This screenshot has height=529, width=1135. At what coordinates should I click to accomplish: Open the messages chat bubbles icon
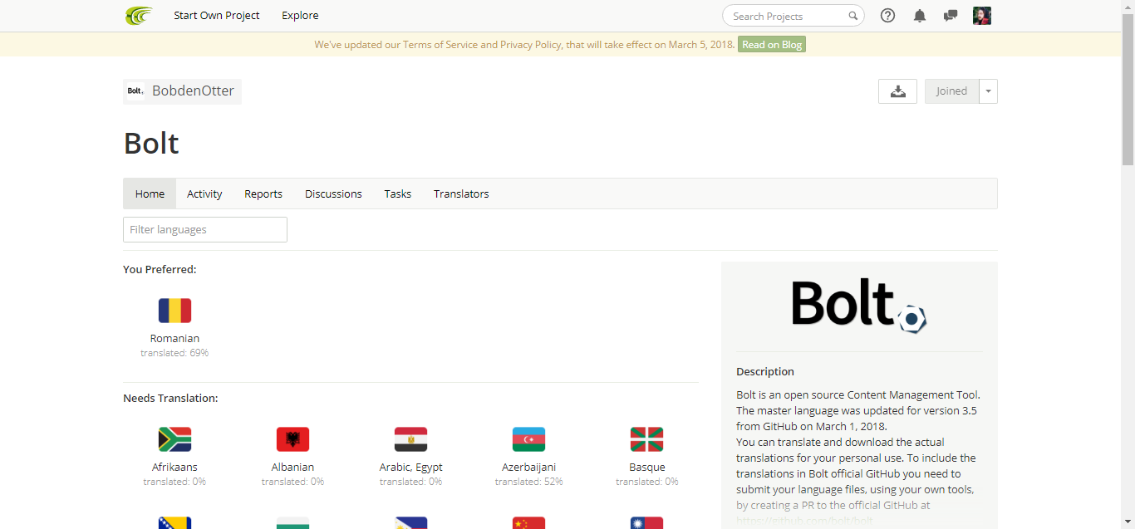coord(951,16)
